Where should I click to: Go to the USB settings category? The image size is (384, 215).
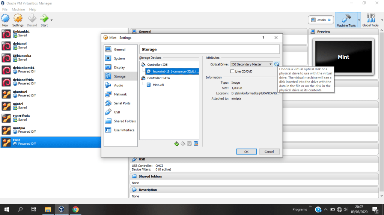(117, 112)
